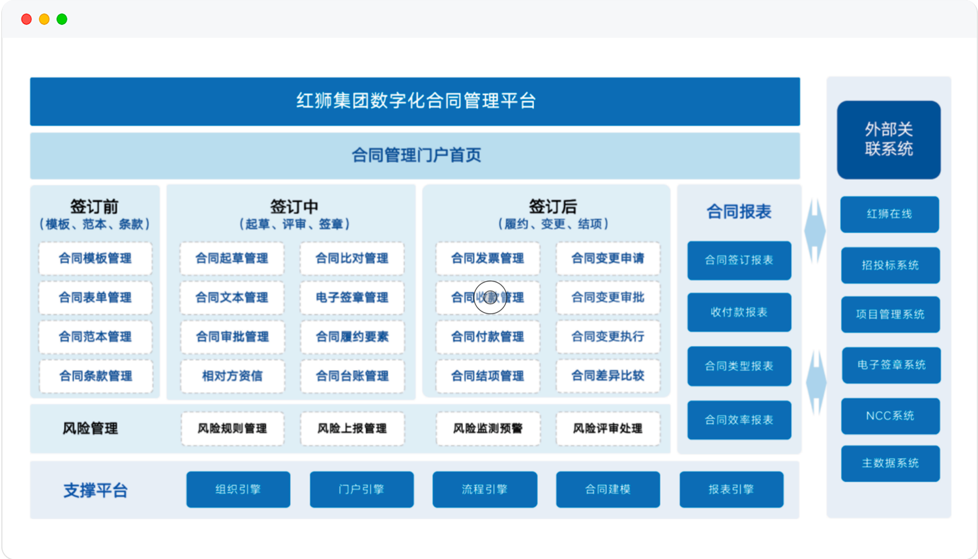
Task: Open the 电子签章系统 button
Action: click(x=891, y=365)
